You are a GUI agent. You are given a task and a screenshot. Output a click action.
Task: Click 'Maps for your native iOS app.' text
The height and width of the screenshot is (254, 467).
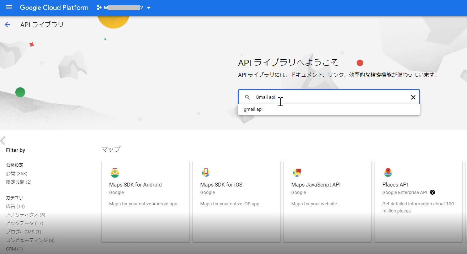tap(230, 204)
